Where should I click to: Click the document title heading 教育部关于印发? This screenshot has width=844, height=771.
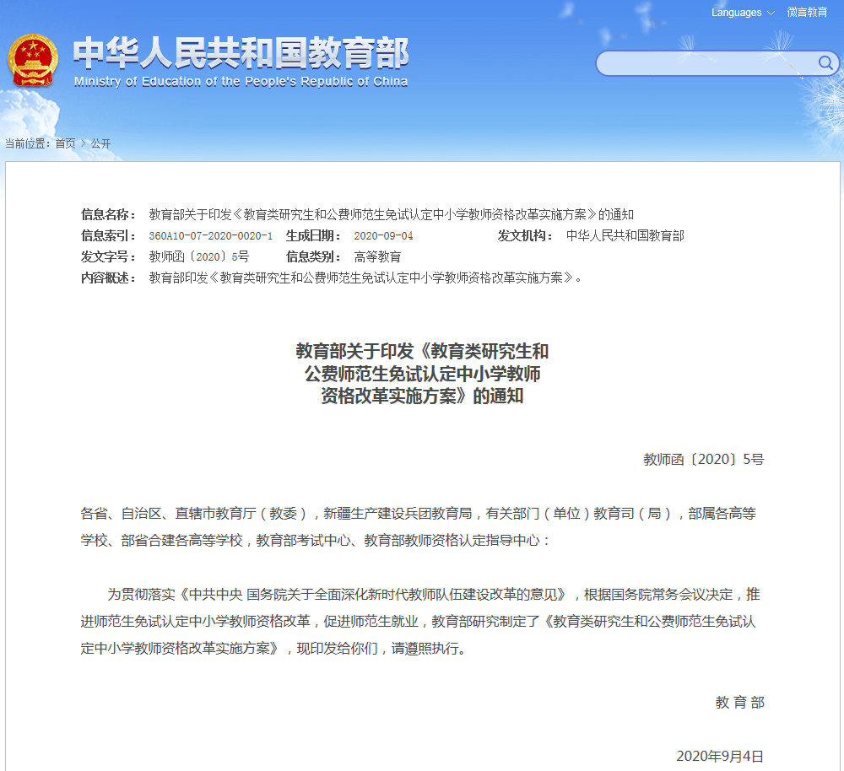click(422, 374)
